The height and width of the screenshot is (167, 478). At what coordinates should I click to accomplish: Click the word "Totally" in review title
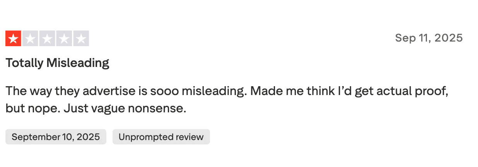click(x=24, y=63)
